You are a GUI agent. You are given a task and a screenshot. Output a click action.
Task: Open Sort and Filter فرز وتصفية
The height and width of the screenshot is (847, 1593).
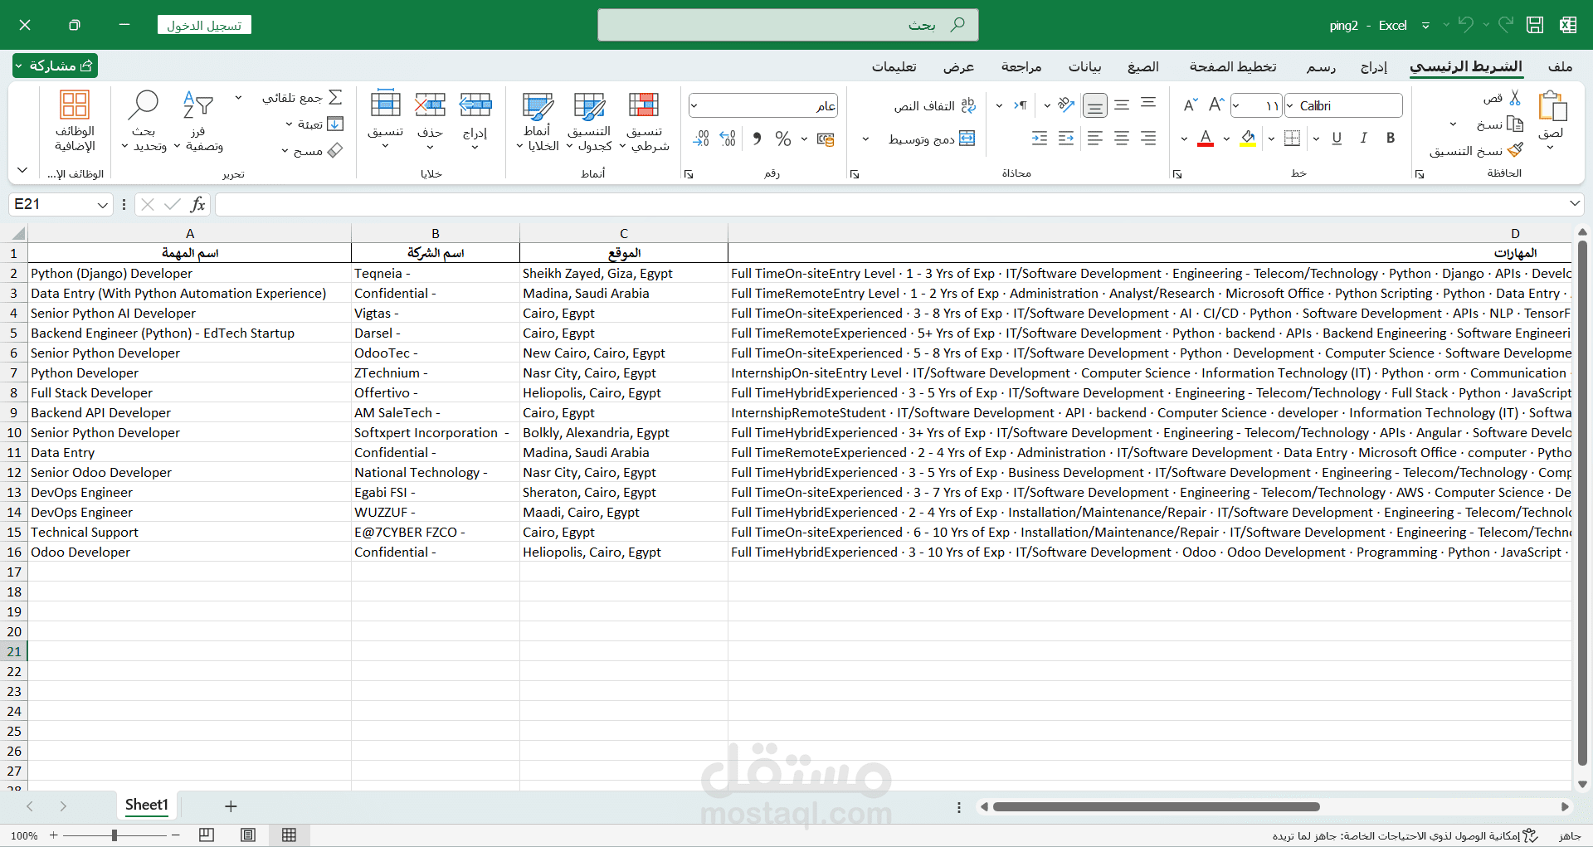[198, 121]
